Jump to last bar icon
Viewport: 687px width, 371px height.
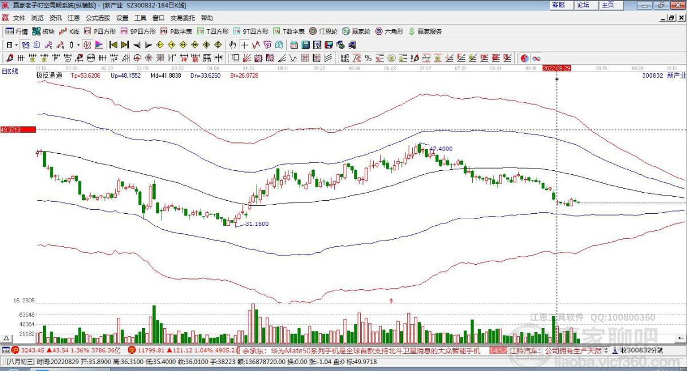pos(125,45)
